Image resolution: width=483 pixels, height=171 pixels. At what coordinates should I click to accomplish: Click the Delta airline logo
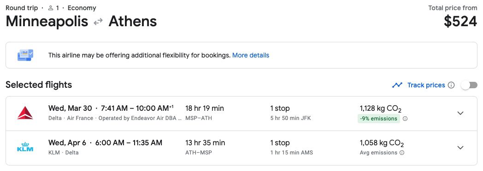pos(25,113)
